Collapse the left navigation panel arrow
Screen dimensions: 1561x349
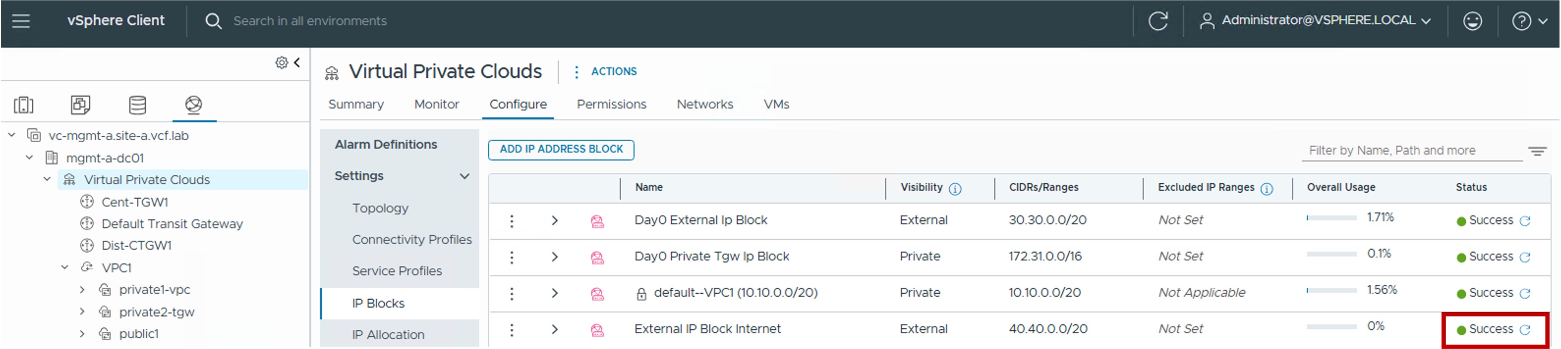[297, 62]
